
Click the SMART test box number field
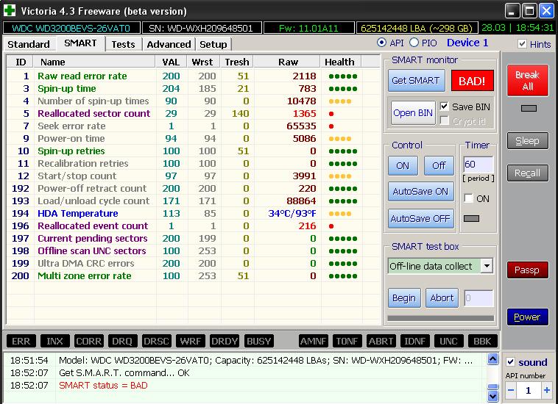(x=478, y=297)
